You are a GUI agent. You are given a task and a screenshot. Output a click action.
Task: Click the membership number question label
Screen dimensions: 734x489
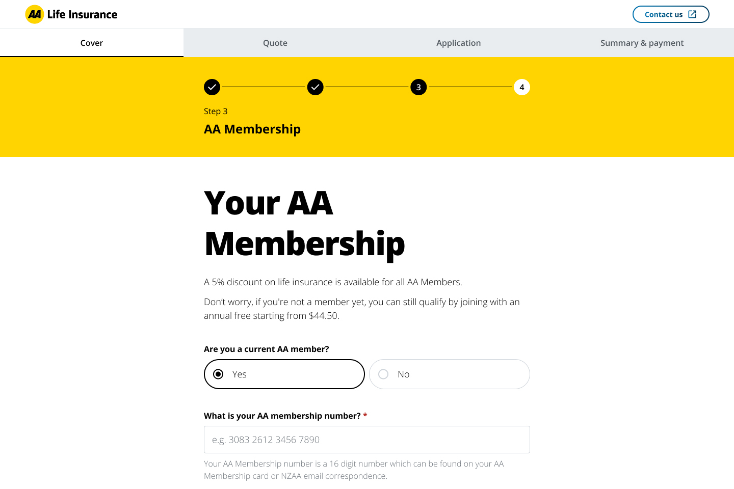coord(282,416)
